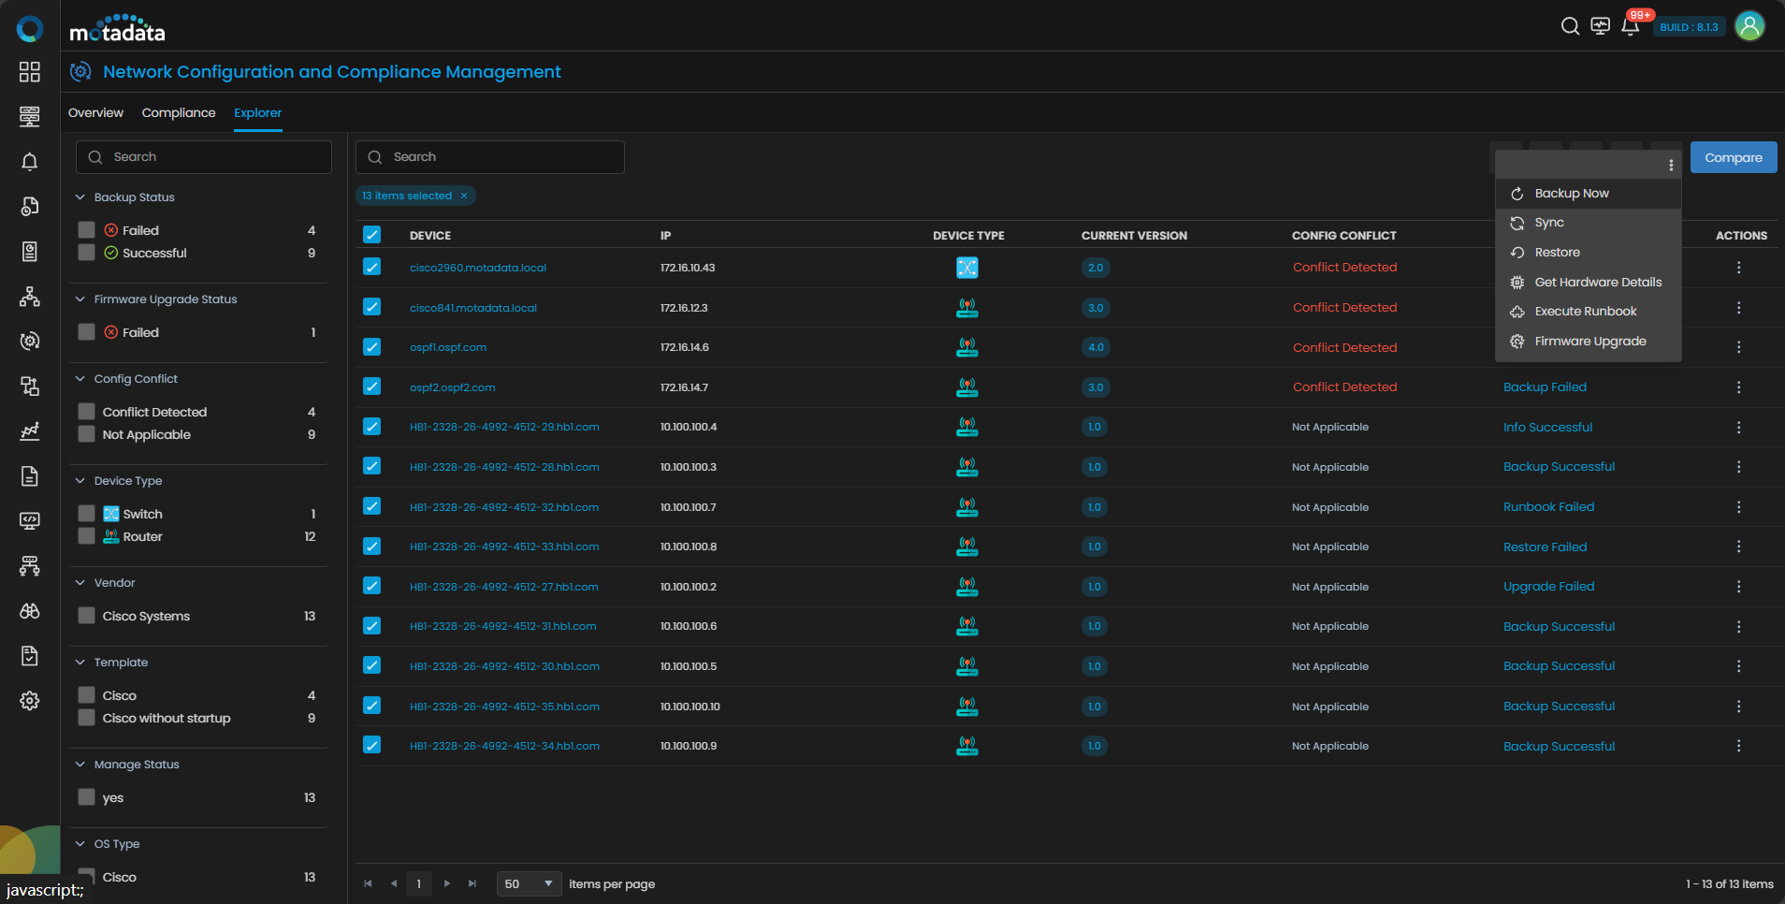
Task: Open settings gear in left sidebar
Action: point(30,701)
